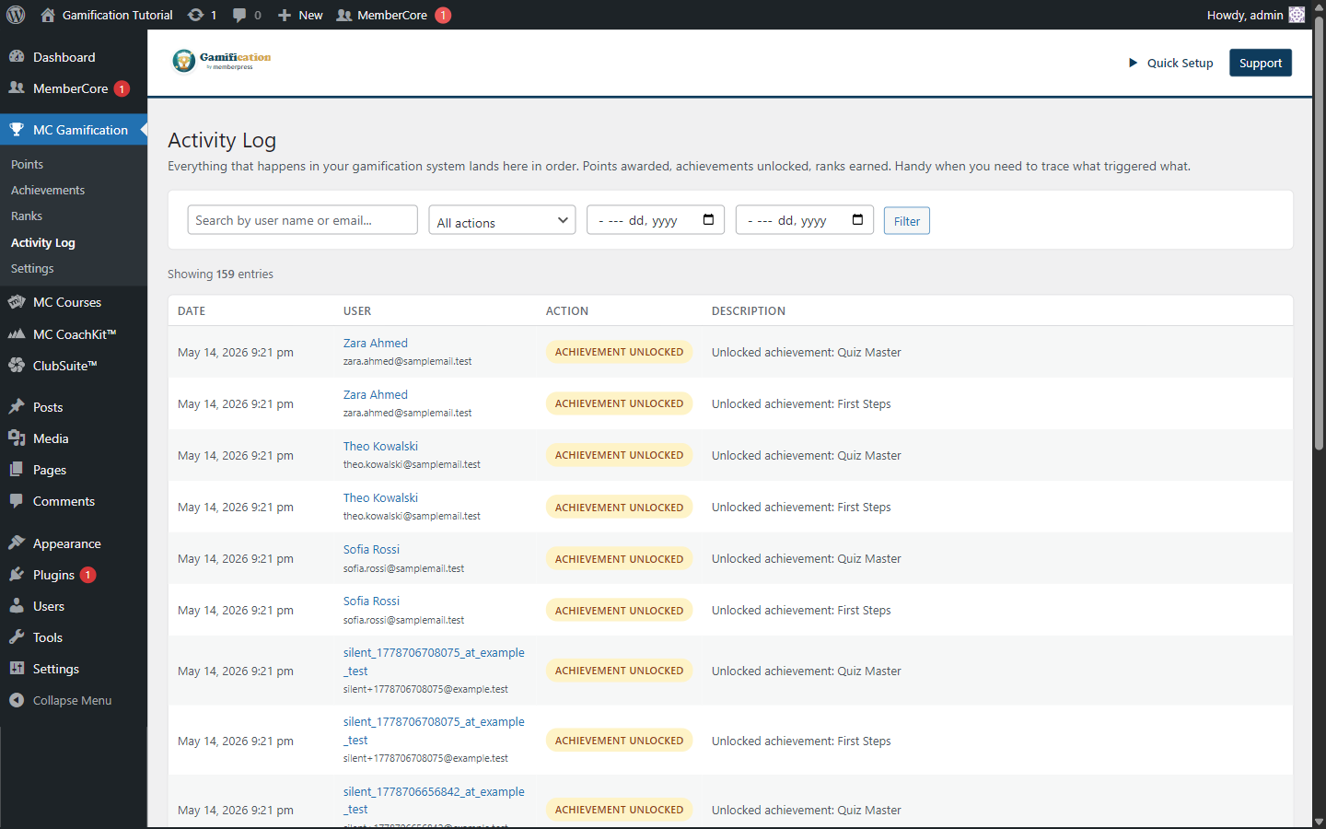Open Tools in the sidebar
This screenshot has width=1326, height=829.
(74, 637)
